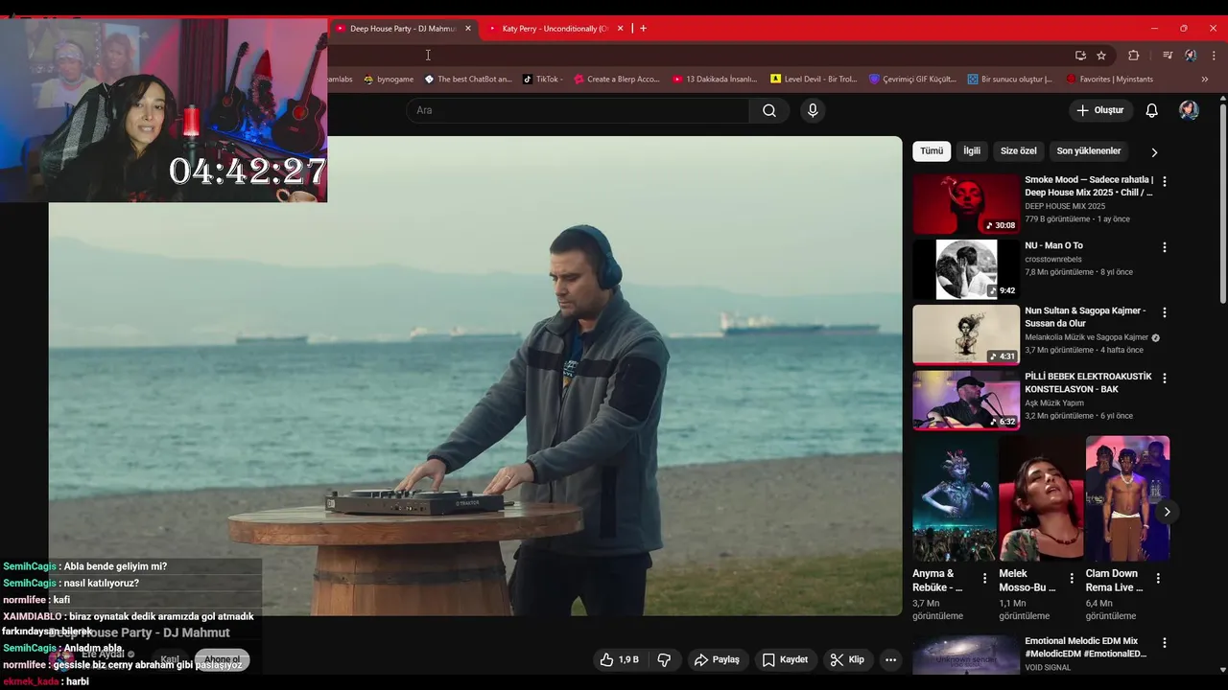Show more bookmarks with double chevron
1228x690 pixels.
[x=1205, y=80]
